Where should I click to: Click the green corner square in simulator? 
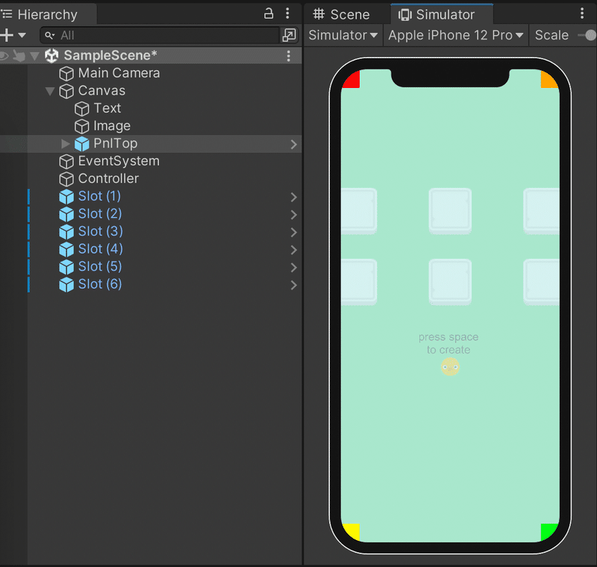point(549,532)
